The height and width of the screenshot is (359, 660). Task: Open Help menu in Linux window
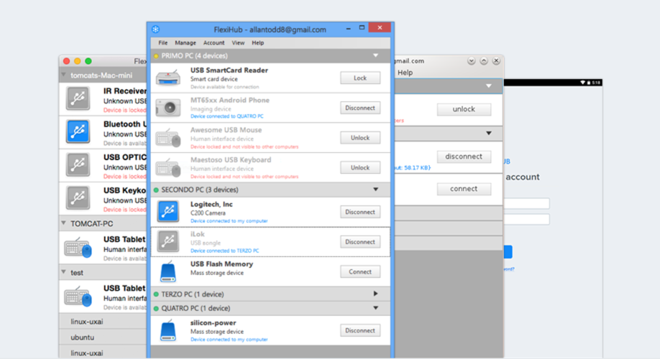pyautogui.click(x=405, y=73)
